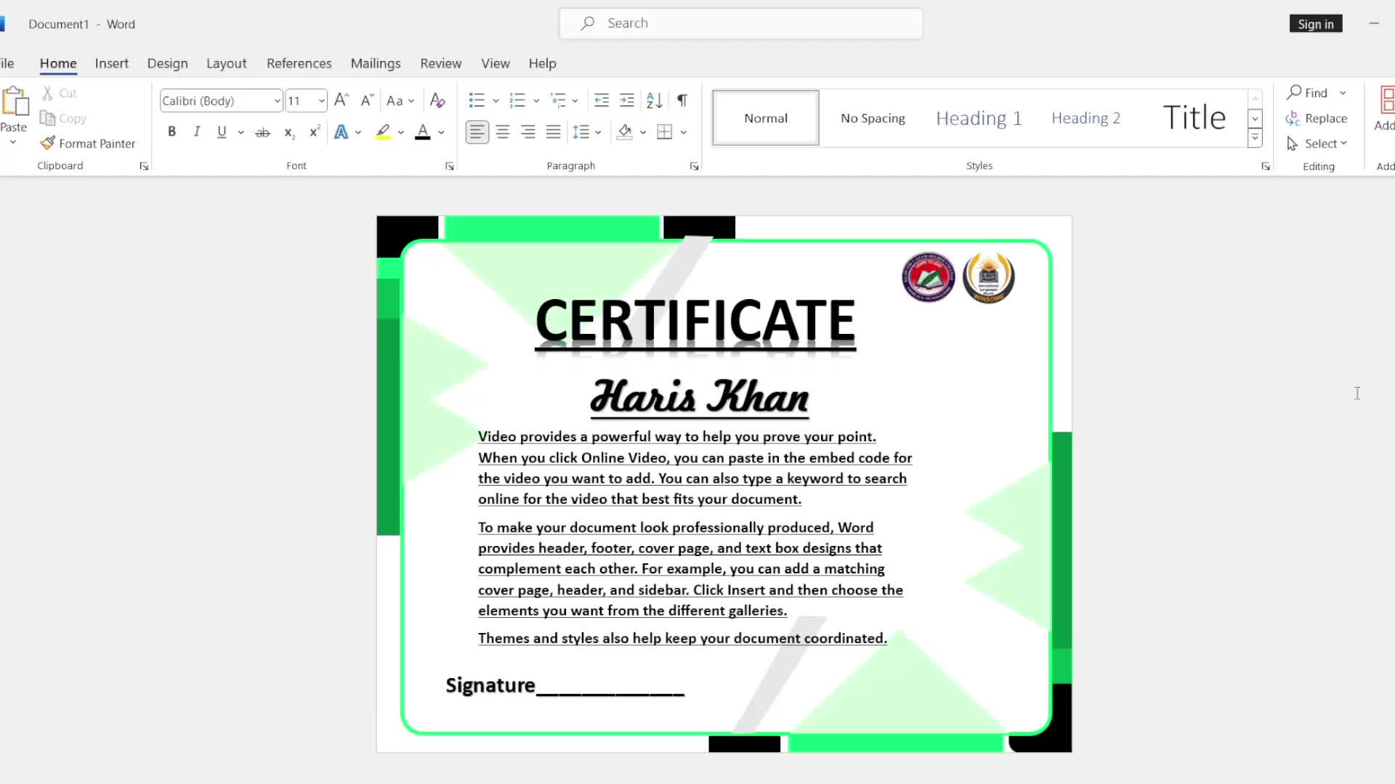The height and width of the screenshot is (784, 1395).
Task: Toggle justify alignment
Action: [554, 132]
